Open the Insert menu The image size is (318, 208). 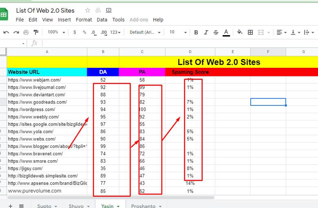pyautogui.click(x=64, y=20)
